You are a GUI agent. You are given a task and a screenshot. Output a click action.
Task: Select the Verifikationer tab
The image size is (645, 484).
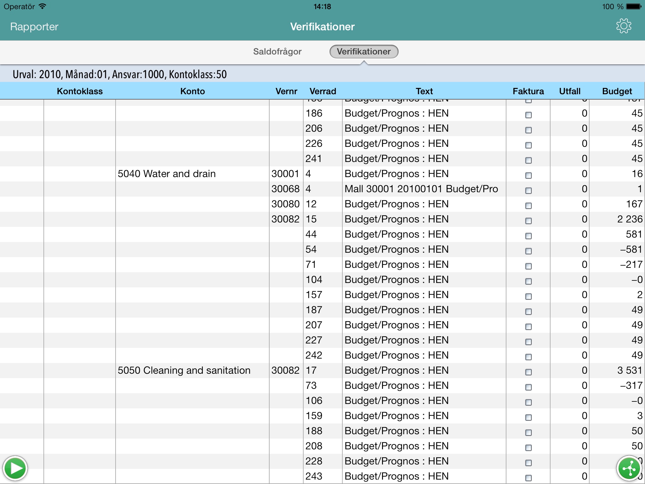[x=364, y=51]
